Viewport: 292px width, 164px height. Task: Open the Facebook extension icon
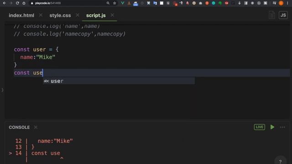coord(246,3)
